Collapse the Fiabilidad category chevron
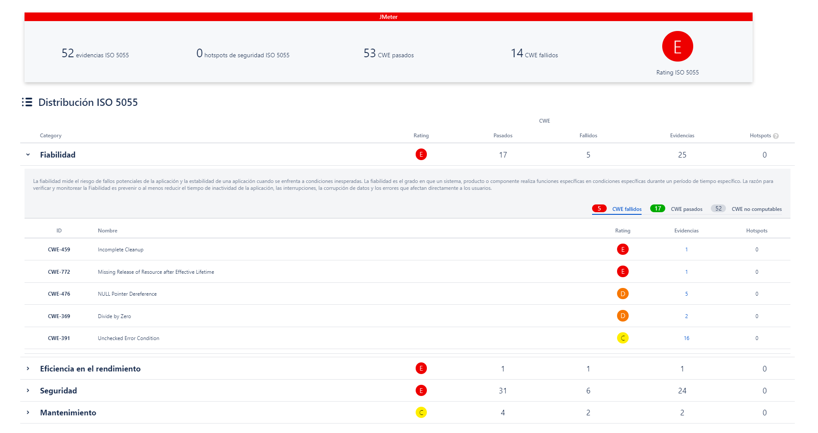Screen dimensions: 818x433 coord(28,155)
